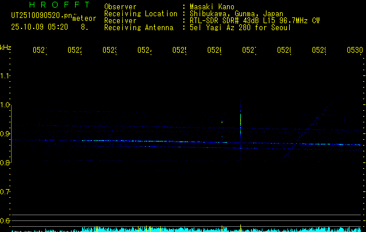Click the 0.8 frequency axis label
The width and height of the screenshot is (366, 232).
pos(5,162)
